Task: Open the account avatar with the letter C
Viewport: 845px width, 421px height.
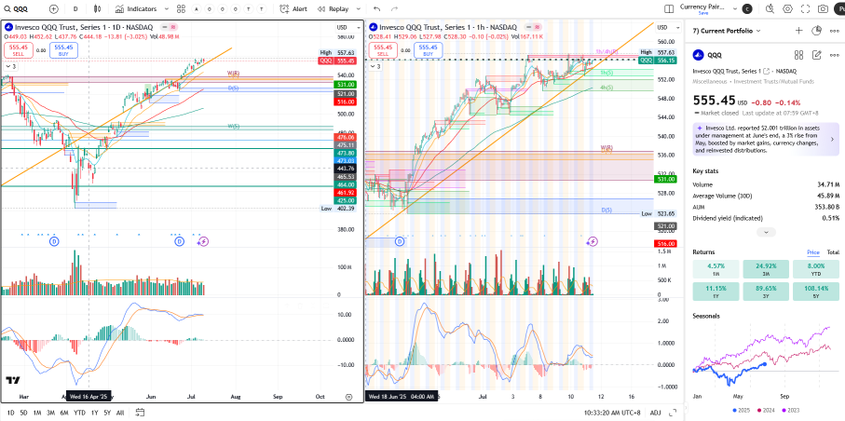Action: click(x=747, y=9)
